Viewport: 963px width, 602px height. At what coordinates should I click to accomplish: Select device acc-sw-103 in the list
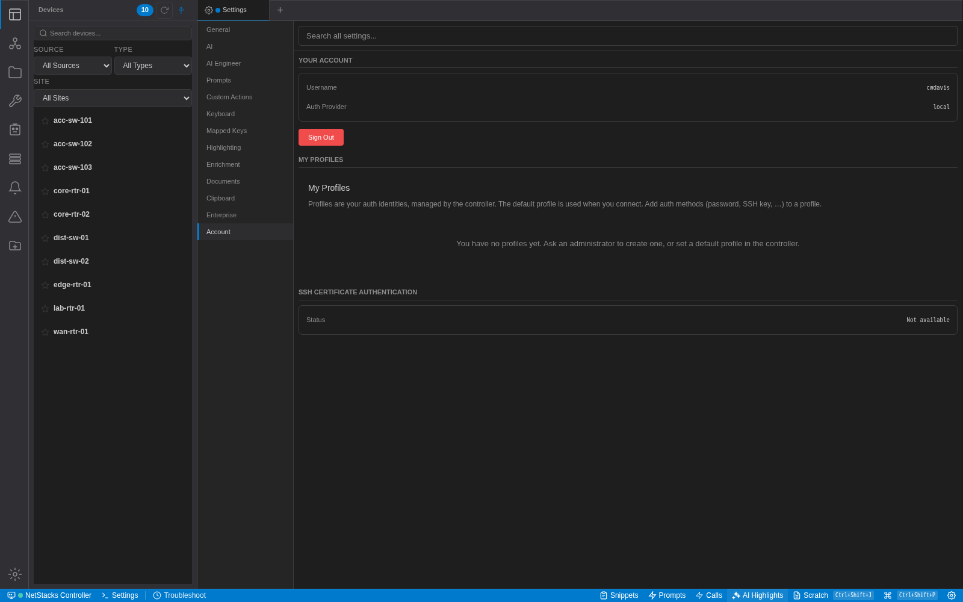point(113,167)
